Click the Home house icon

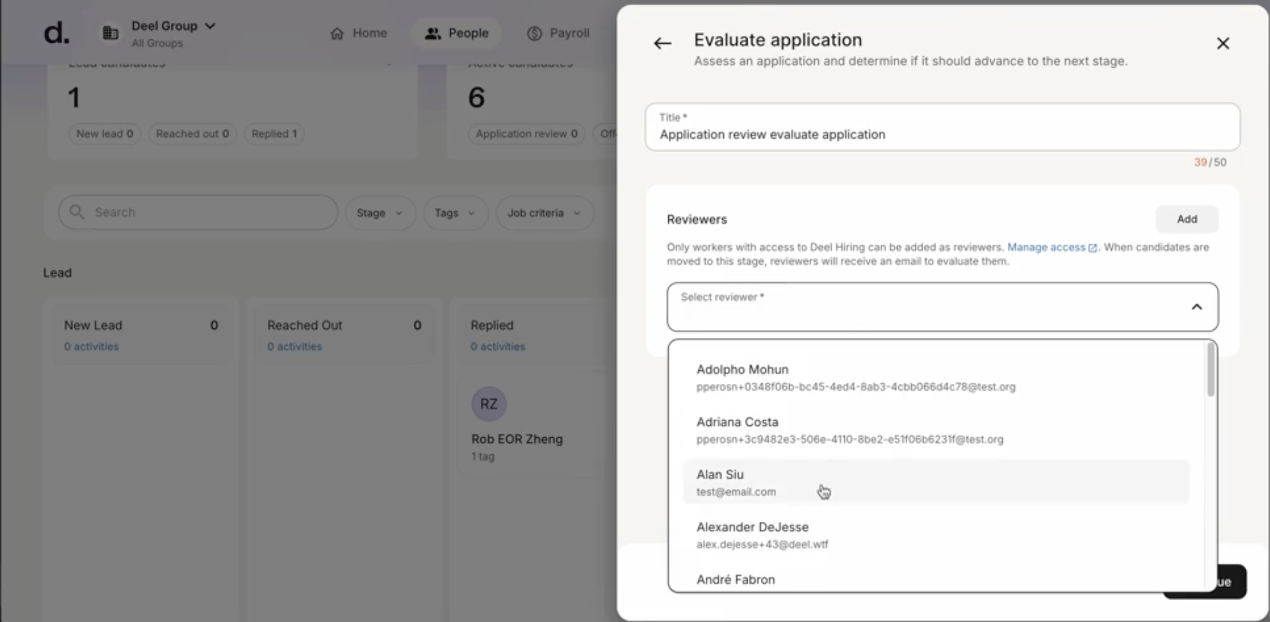[337, 33]
